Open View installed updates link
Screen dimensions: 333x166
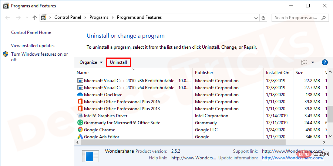[x=33, y=46]
